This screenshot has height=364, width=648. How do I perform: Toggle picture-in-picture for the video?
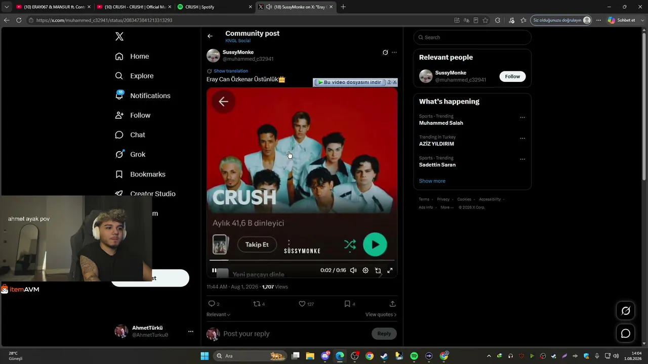coord(378,270)
